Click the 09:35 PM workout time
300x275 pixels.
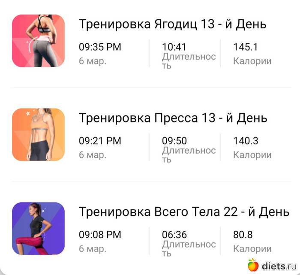pos(100,47)
